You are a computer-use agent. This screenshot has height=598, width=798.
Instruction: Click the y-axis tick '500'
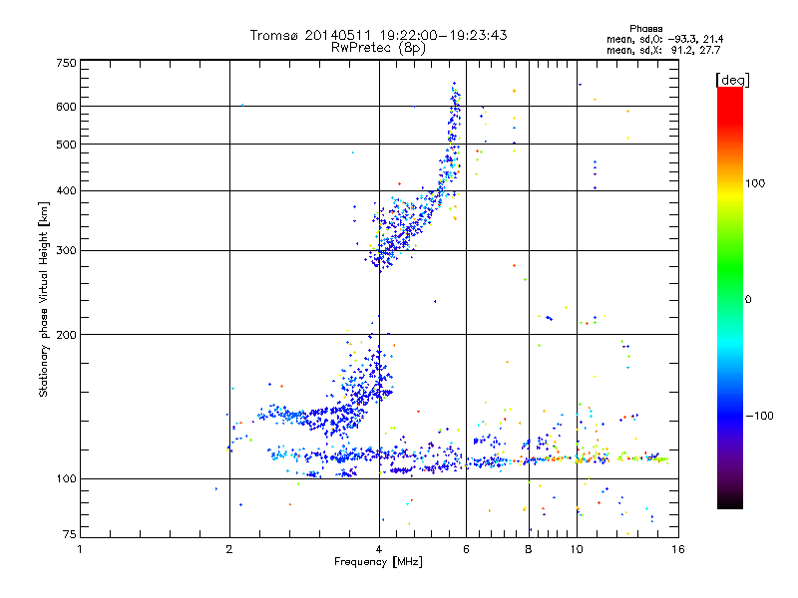click(66, 145)
